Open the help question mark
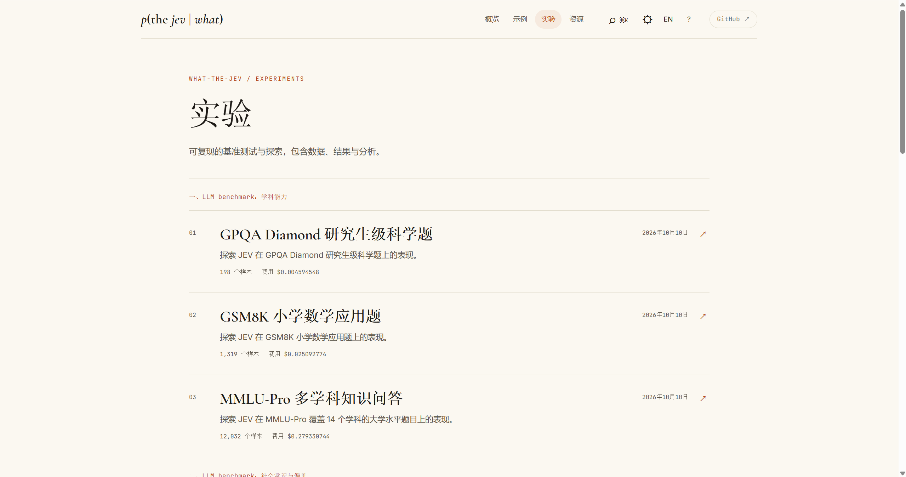Image resolution: width=906 pixels, height=477 pixels. click(x=689, y=19)
